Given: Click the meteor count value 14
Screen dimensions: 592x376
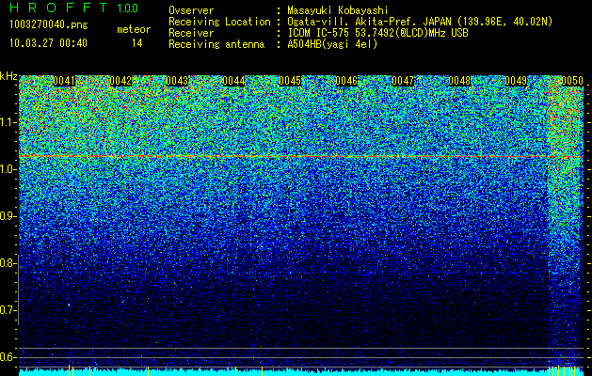Looking at the screenshot, I should pos(137,43).
